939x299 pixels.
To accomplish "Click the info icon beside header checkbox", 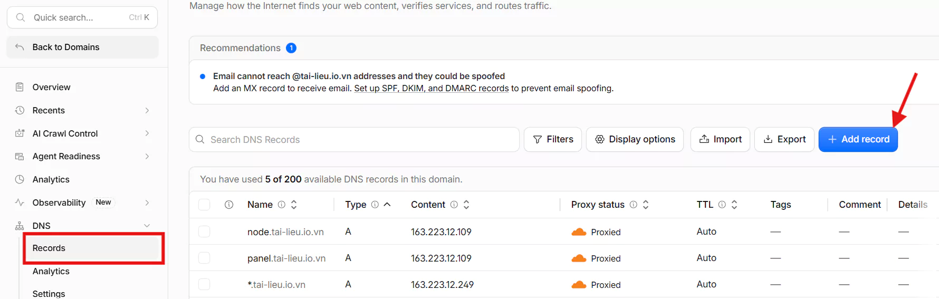I will (x=229, y=205).
